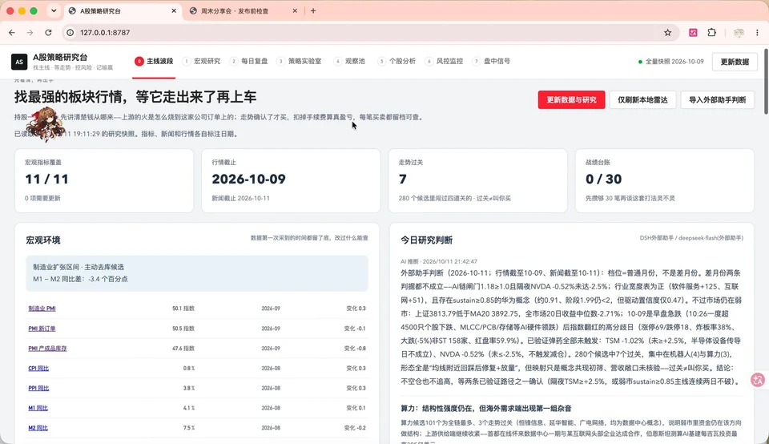Open the 每日复盘 nav tab
This screenshot has height=444, width=769.
tap(249, 62)
